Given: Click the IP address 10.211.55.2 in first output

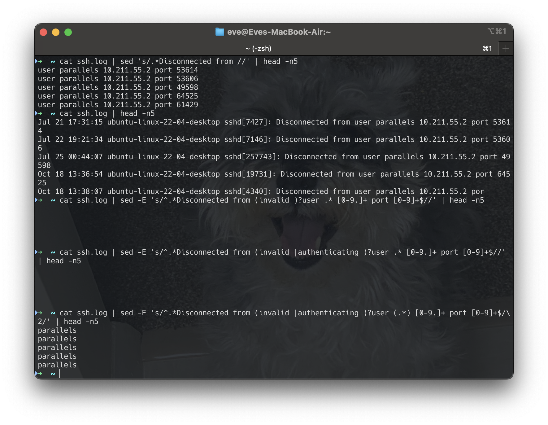Looking at the screenshot, I should coord(127,70).
